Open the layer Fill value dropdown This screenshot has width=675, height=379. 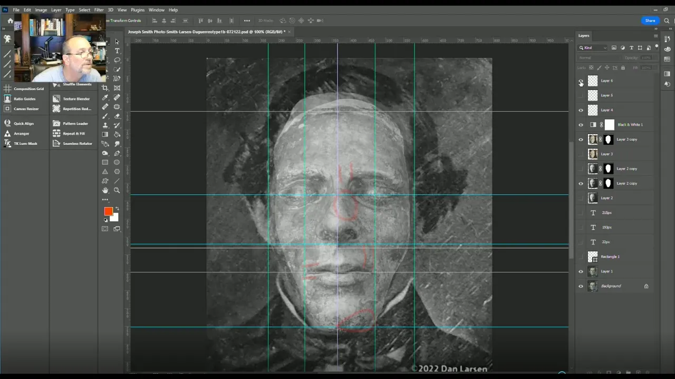pyautogui.click(x=648, y=67)
